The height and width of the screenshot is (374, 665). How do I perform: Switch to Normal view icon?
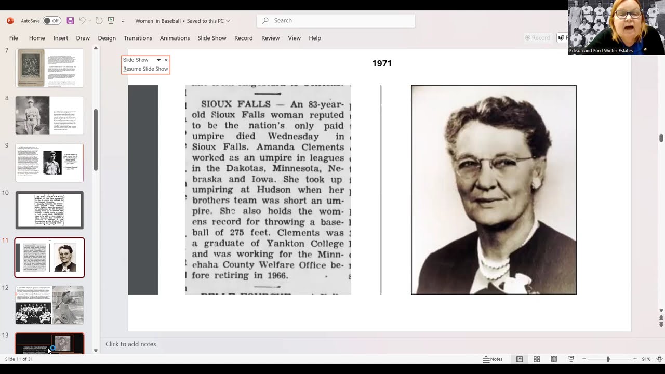pos(520,359)
